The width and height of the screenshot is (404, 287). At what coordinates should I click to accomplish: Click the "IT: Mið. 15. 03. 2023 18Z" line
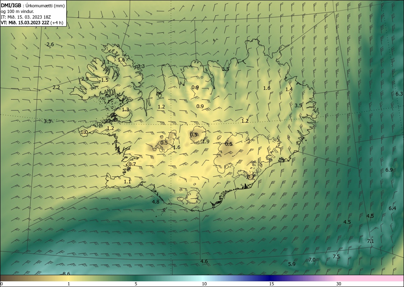[x=26, y=17]
